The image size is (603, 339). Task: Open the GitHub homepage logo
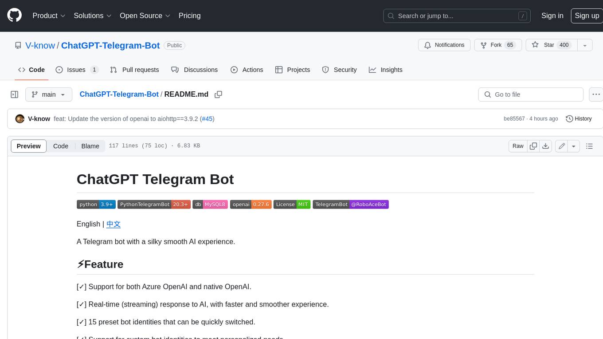pos(14,16)
